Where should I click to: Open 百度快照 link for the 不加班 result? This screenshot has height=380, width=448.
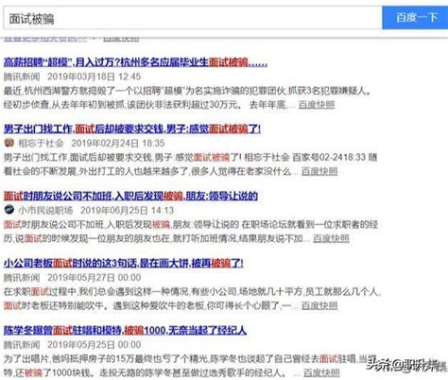coord(331,238)
